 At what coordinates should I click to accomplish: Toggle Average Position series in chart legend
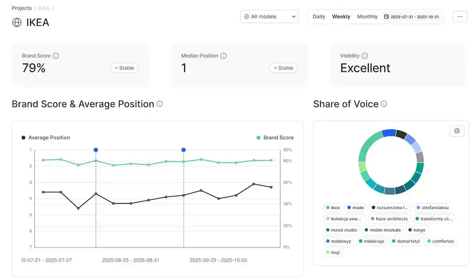pyautogui.click(x=46, y=138)
